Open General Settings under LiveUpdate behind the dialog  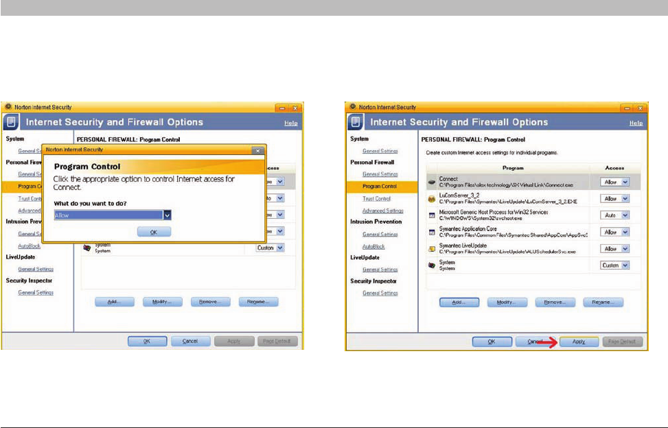coord(36,269)
